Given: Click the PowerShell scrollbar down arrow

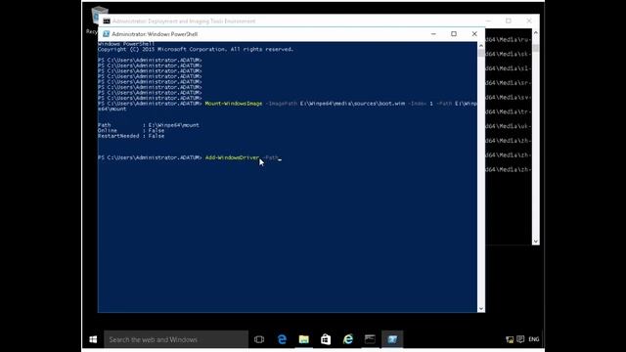Looking at the screenshot, I should (x=481, y=309).
